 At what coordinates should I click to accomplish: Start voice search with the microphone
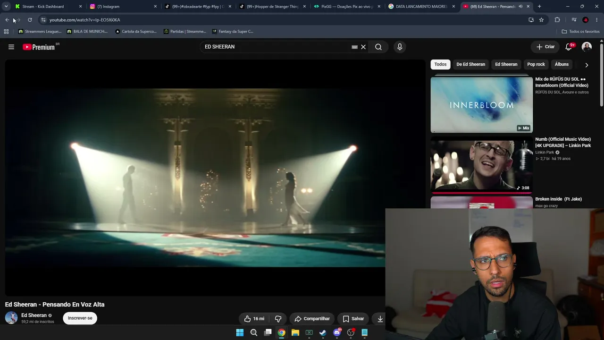(400, 47)
